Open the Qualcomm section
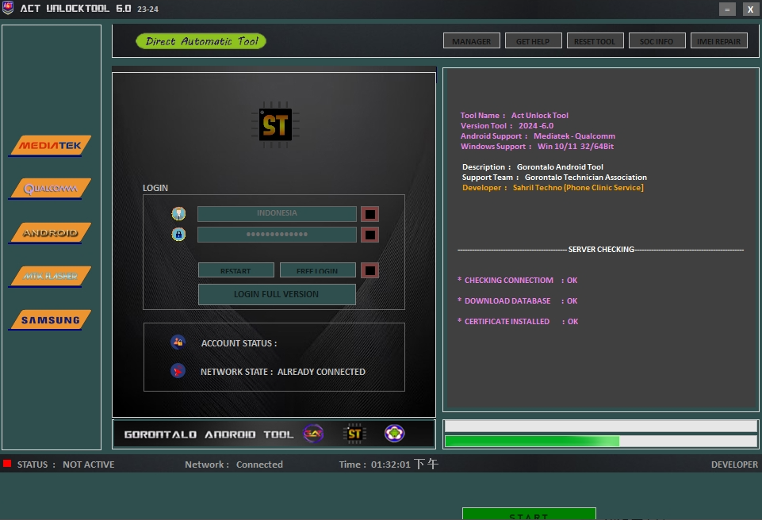The image size is (762, 520). tap(50, 189)
